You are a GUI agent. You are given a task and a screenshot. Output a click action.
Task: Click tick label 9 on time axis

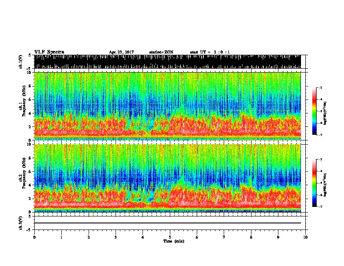pos(278,237)
